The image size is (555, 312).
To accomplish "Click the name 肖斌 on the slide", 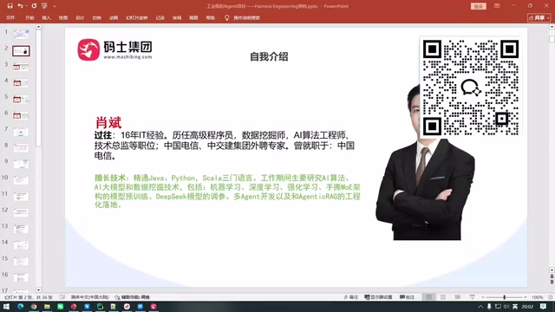I will pyautogui.click(x=108, y=123).
